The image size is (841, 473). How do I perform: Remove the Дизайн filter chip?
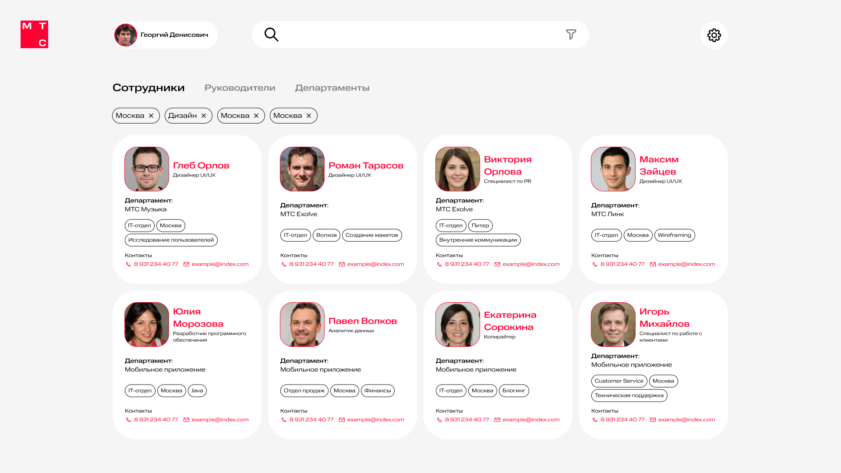[x=204, y=116]
